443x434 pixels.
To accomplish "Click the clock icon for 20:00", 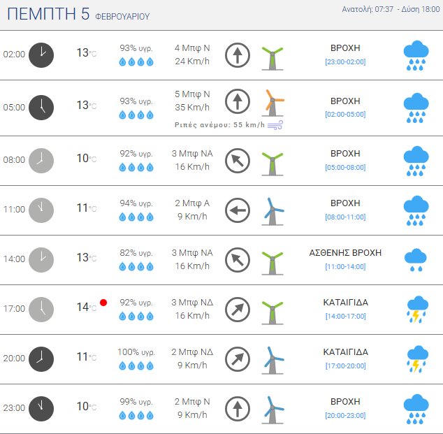I will point(41,359).
